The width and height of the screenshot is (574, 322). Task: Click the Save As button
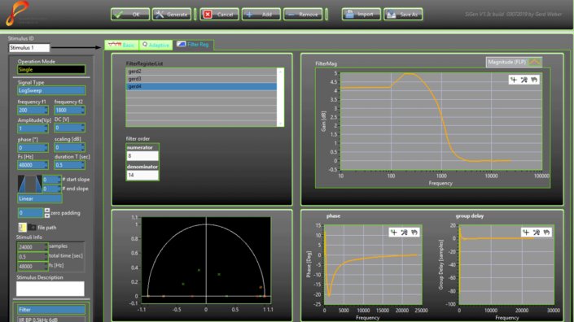[x=403, y=15]
